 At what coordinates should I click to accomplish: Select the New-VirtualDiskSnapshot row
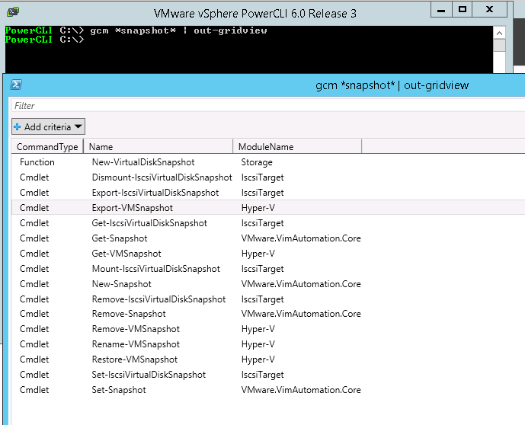click(268, 162)
